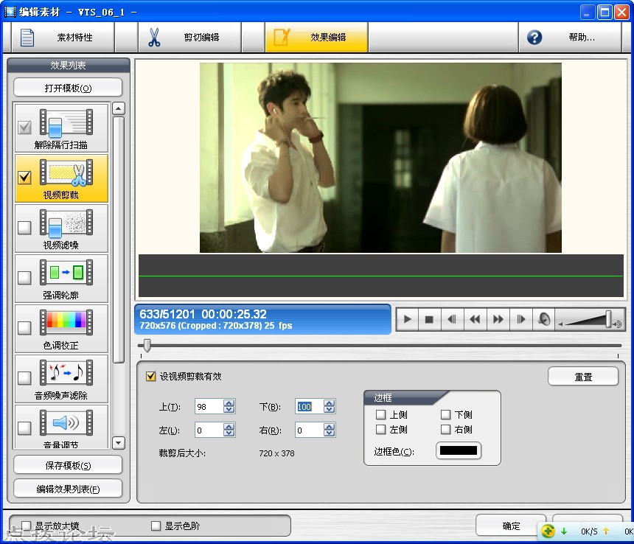This screenshot has width=634, height=544.
Task: Open the 边框色 black color swatch
Action: [458, 450]
